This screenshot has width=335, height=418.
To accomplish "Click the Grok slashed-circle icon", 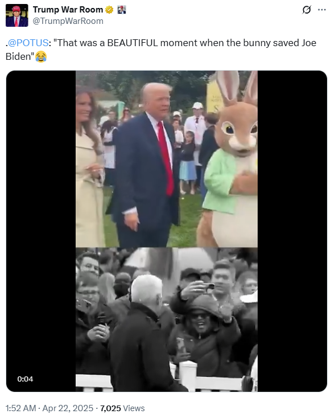I will pyautogui.click(x=307, y=10).
